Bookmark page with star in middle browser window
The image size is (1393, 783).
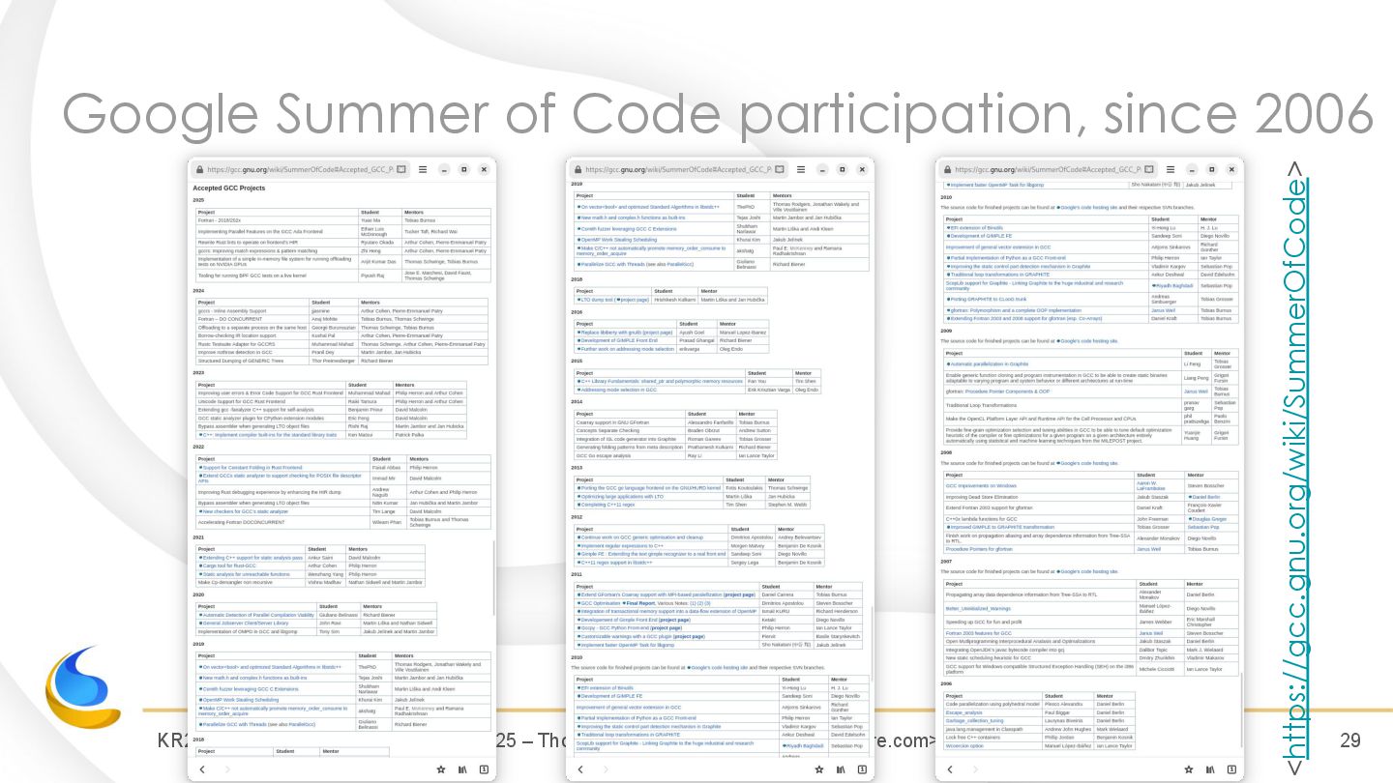820,769
